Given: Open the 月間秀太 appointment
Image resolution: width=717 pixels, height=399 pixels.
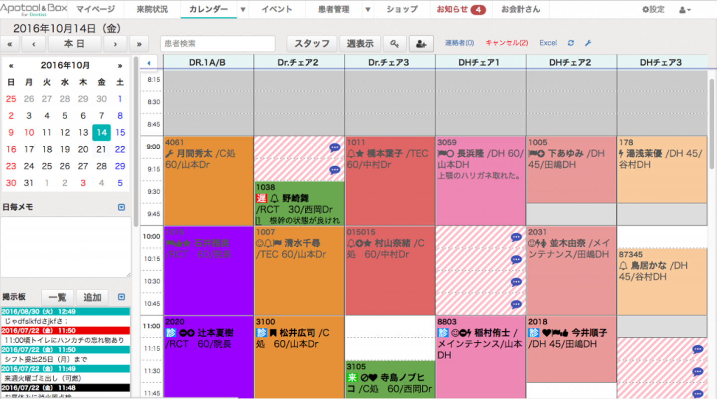Looking at the screenshot, I should [209, 181].
